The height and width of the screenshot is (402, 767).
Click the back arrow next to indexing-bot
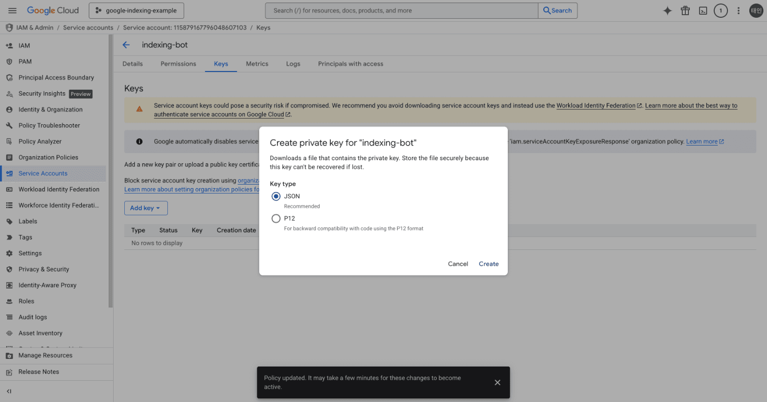pyautogui.click(x=126, y=45)
